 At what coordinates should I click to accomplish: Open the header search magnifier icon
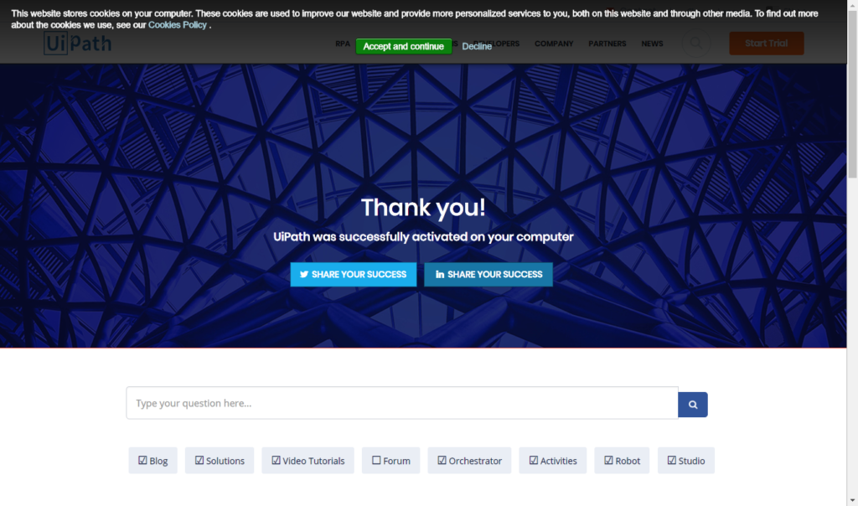click(x=696, y=44)
